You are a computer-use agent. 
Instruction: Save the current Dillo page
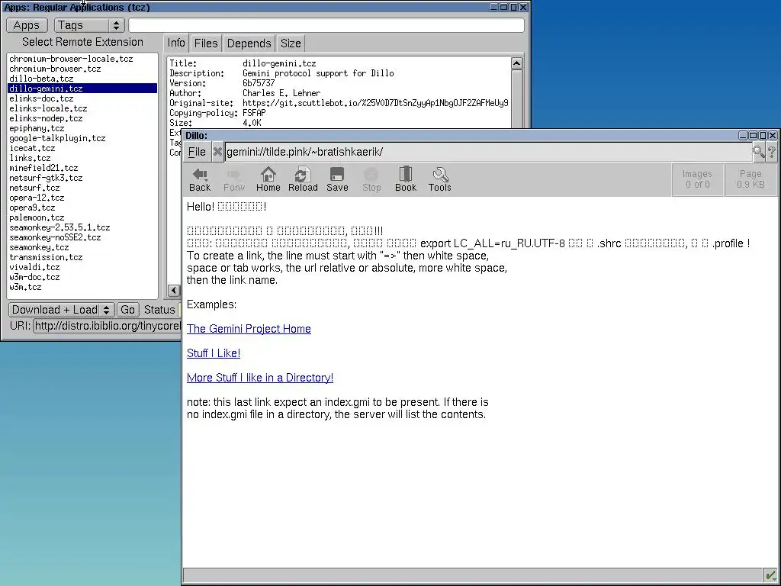[x=337, y=179]
